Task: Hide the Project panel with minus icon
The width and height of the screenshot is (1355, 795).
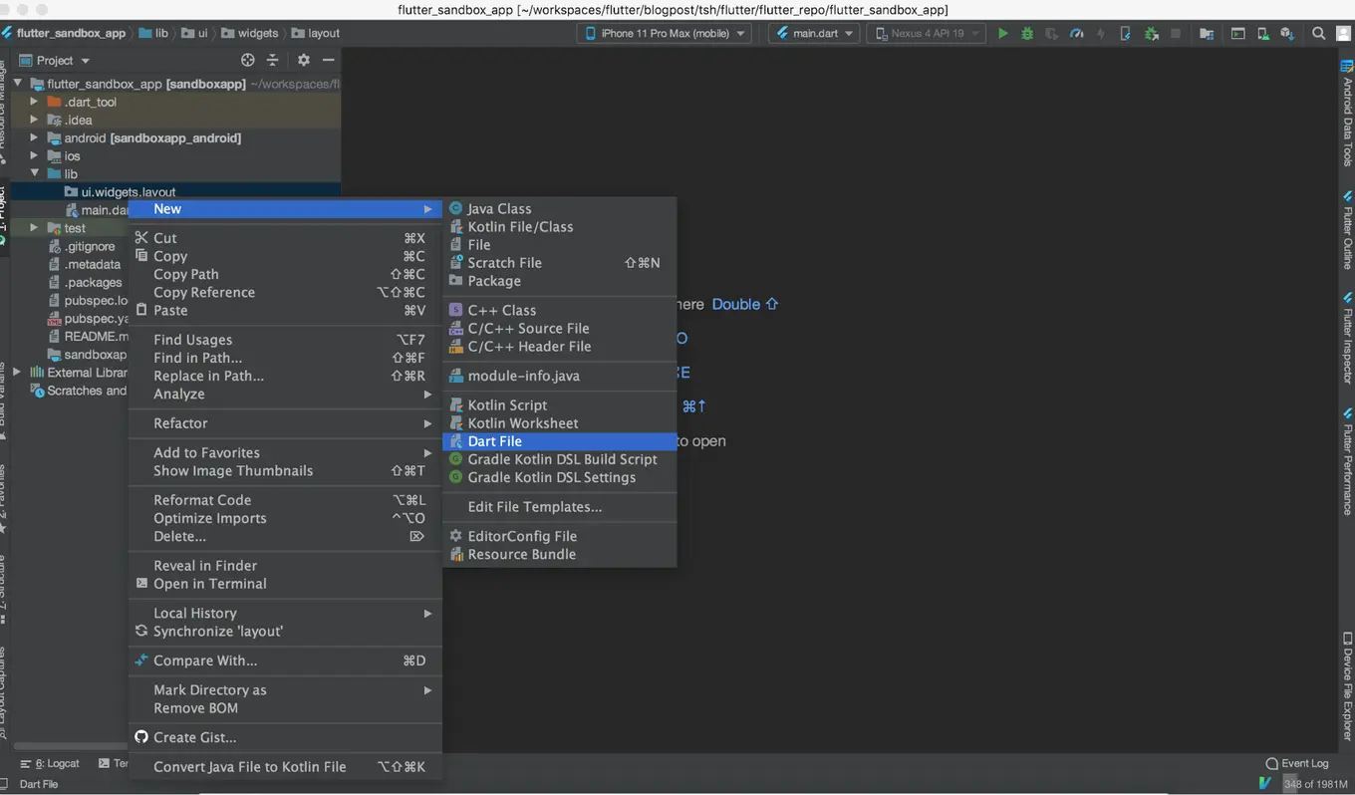Action: (x=328, y=61)
